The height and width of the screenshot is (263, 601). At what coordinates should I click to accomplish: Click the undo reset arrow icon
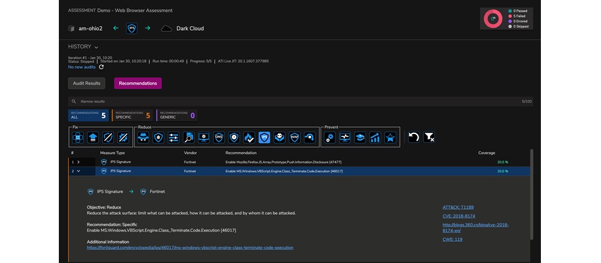pos(414,137)
